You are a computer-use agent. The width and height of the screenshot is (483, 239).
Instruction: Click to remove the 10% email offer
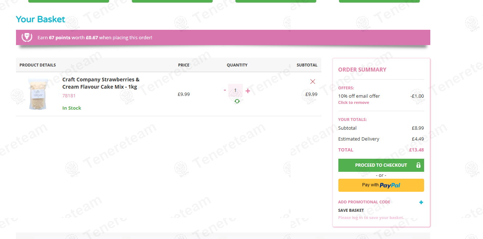tap(354, 102)
